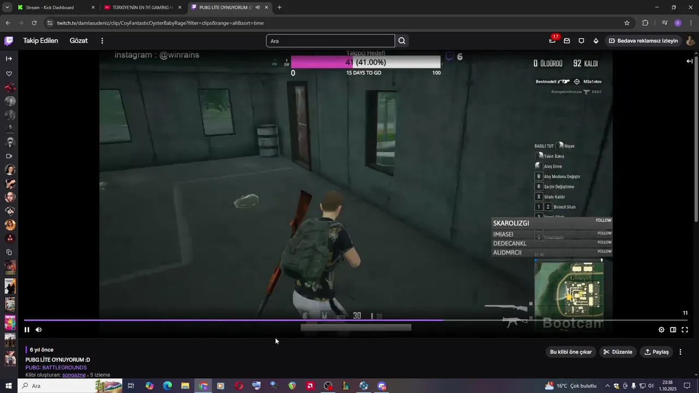Open the Twitch inbox icon

click(x=567, y=41)
